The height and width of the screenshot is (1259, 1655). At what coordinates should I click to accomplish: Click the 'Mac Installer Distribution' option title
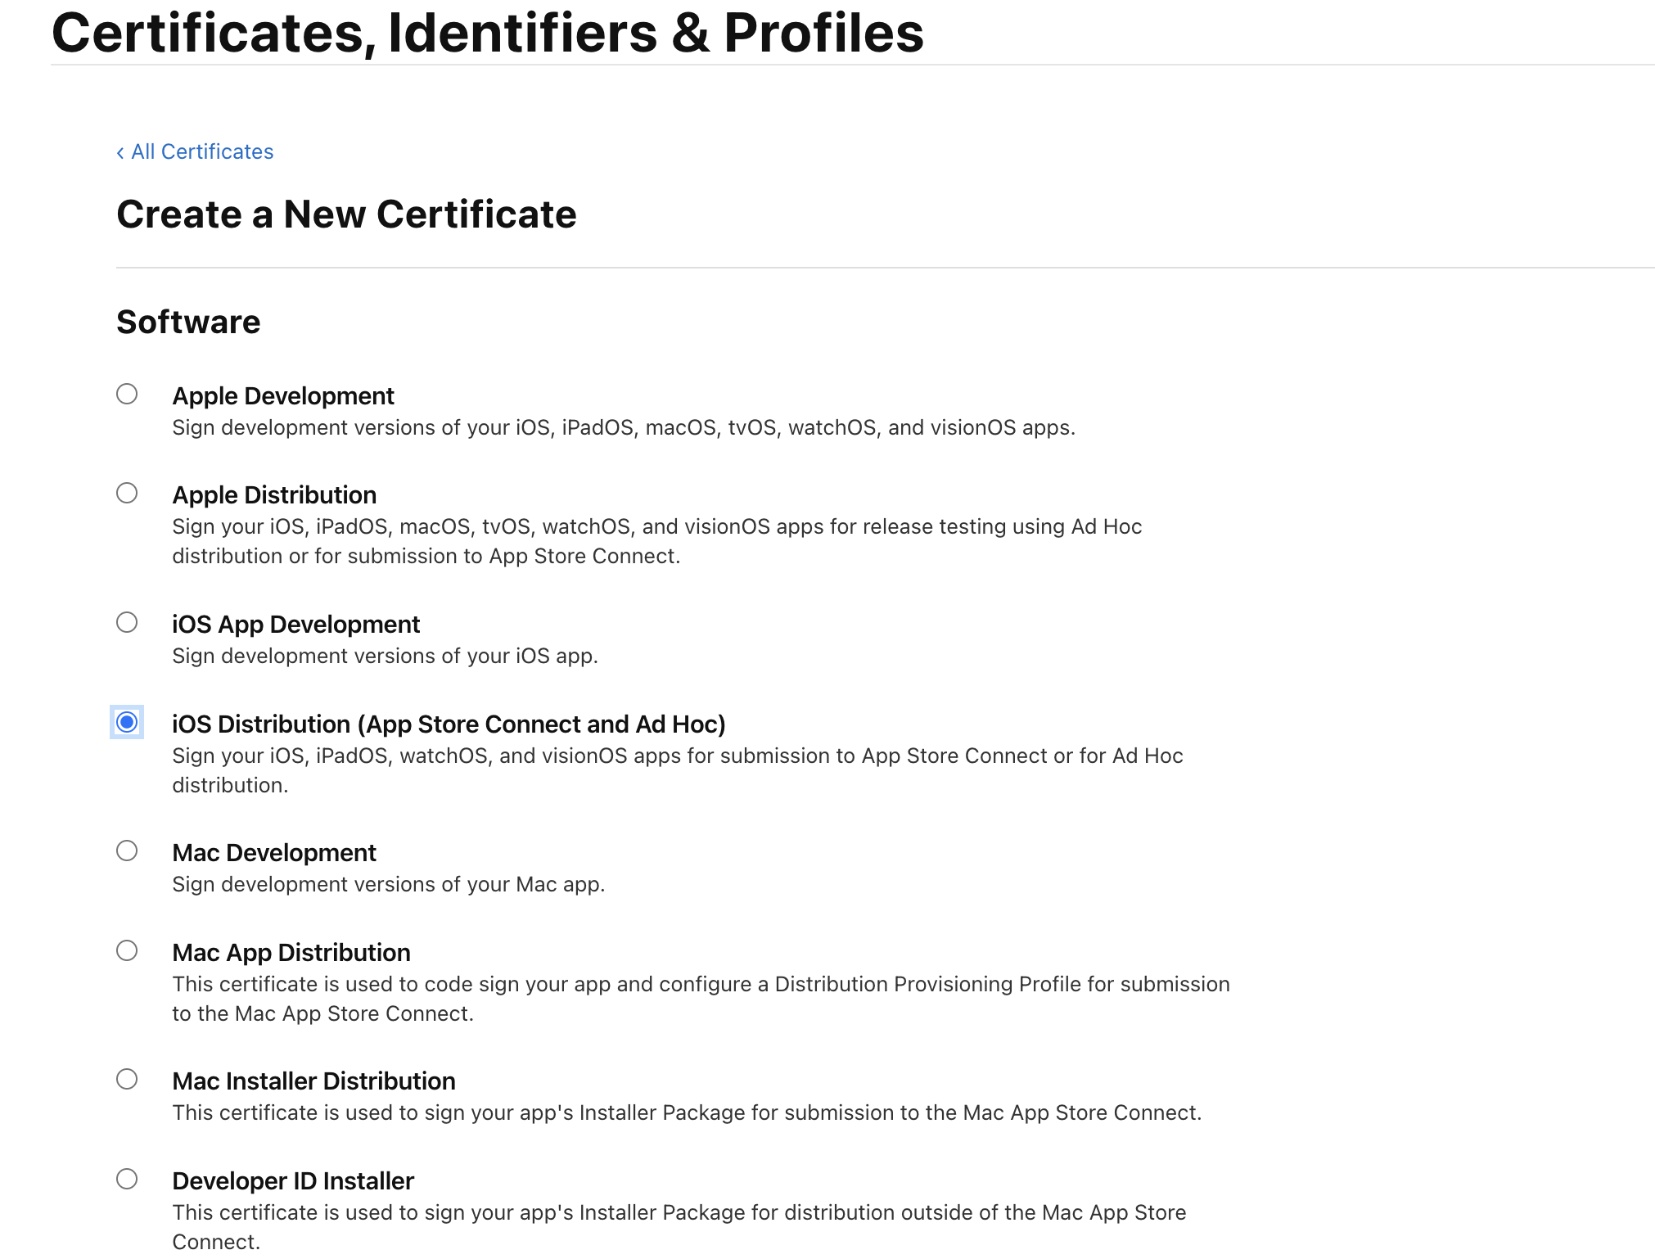[313, 1081]
